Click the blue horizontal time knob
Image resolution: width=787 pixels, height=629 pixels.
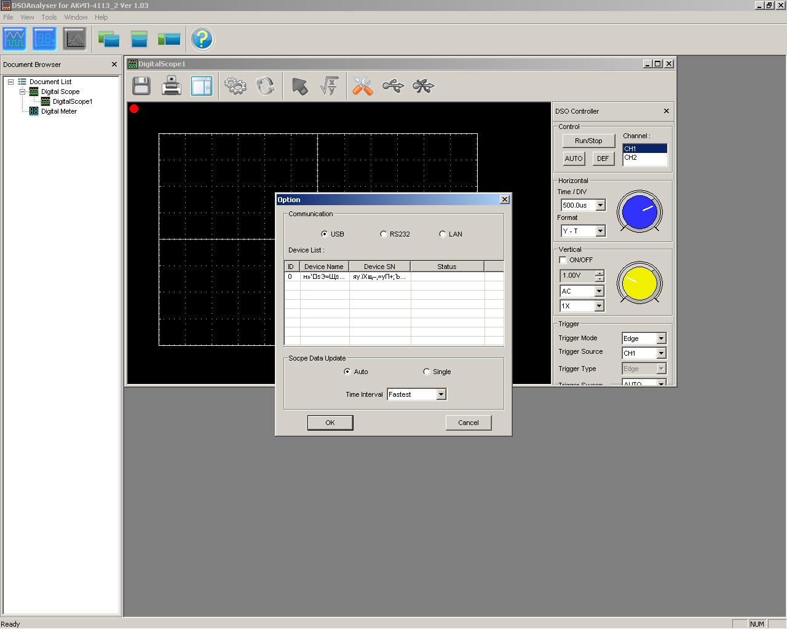639,211
